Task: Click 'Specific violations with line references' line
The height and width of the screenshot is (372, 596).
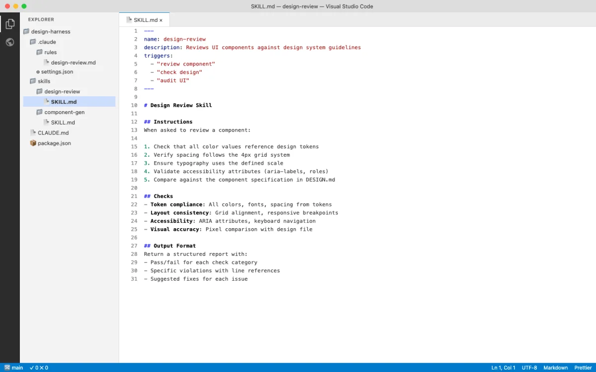Action: click(212, 270)
